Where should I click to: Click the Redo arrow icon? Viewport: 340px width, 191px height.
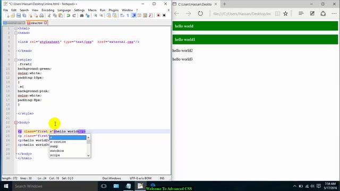pos(74,15)
